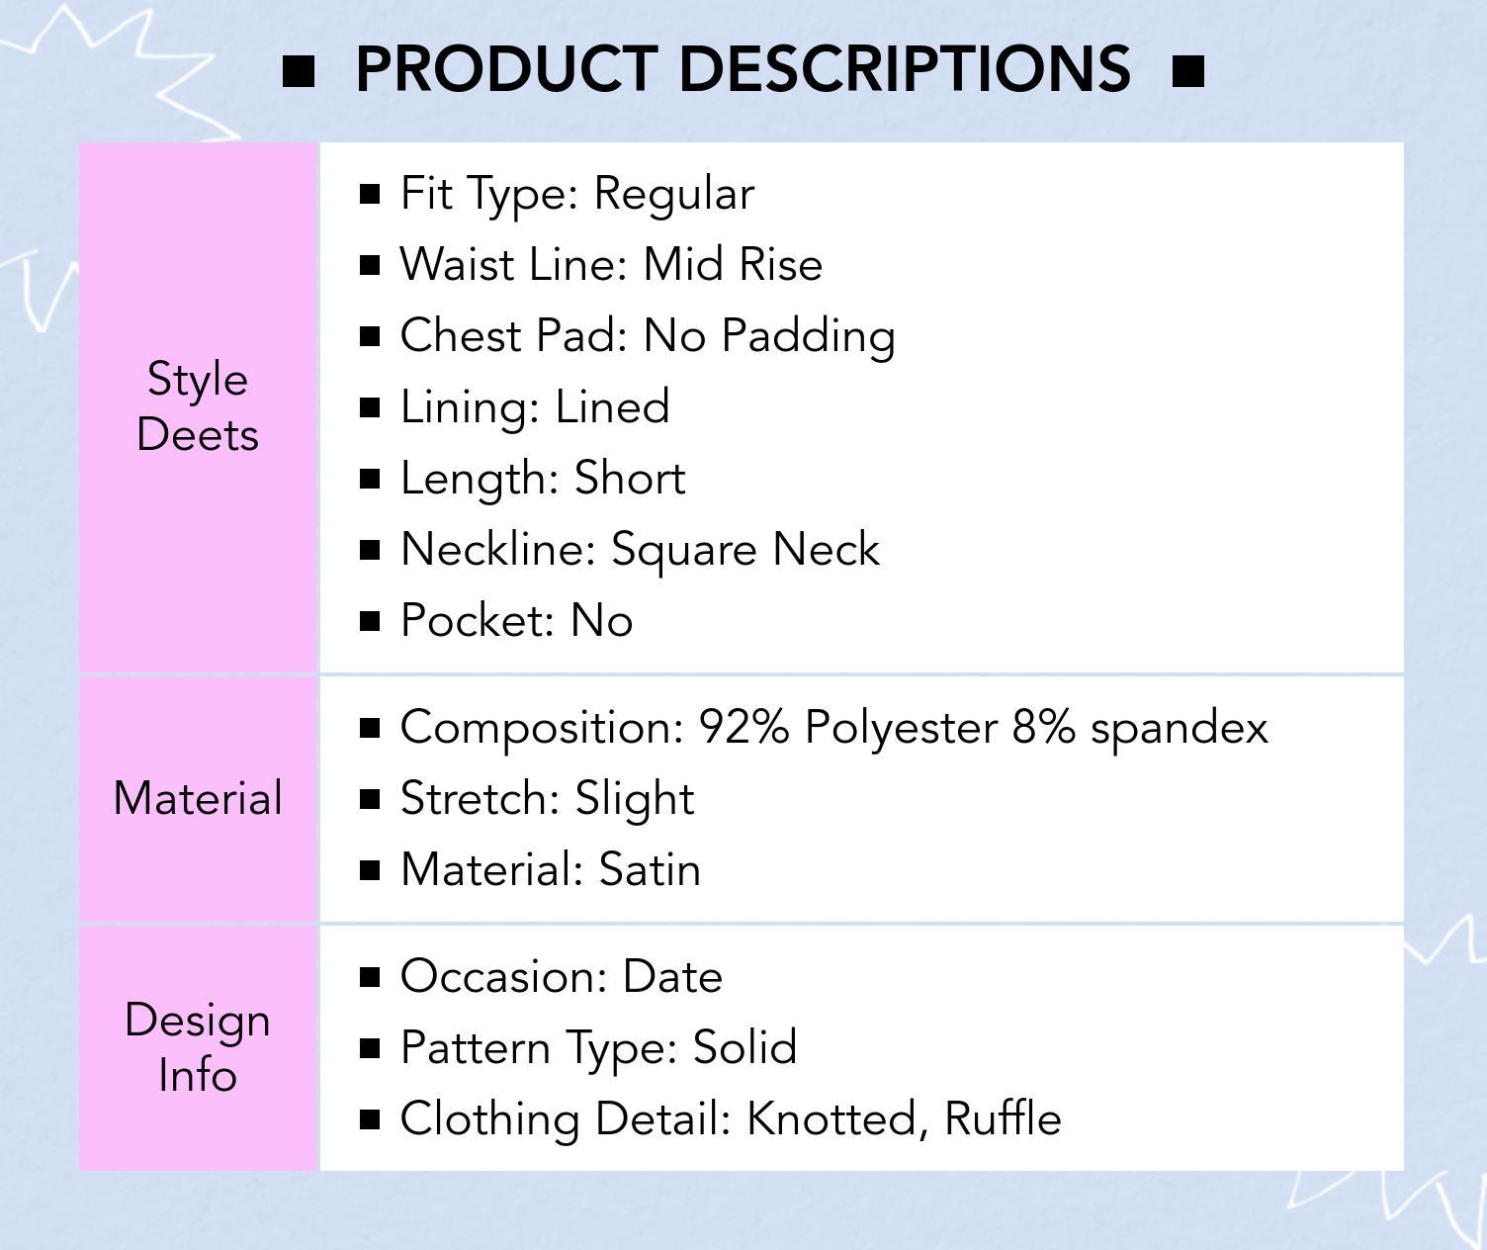Click the Pattern Type: Solid line
Image resolution: width=1487 pixels, height=1250 pixels.
[x=598, y=1048]
